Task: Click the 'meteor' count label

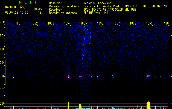Action: pyautogui.click(x=39, y=8)
